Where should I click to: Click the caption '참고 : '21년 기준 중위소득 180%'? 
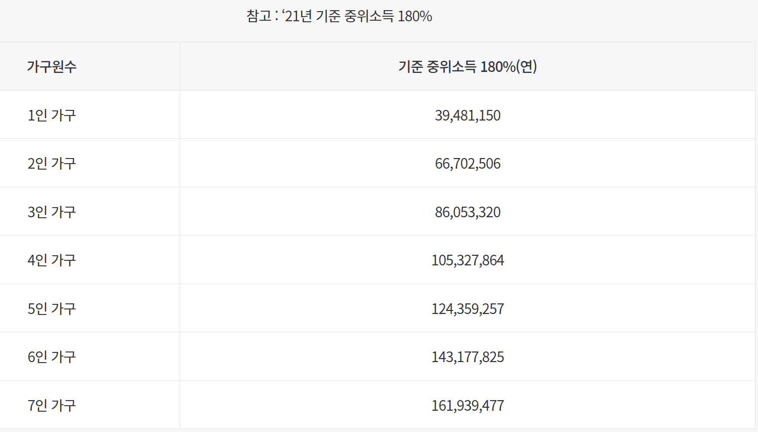tap(339, 16)
